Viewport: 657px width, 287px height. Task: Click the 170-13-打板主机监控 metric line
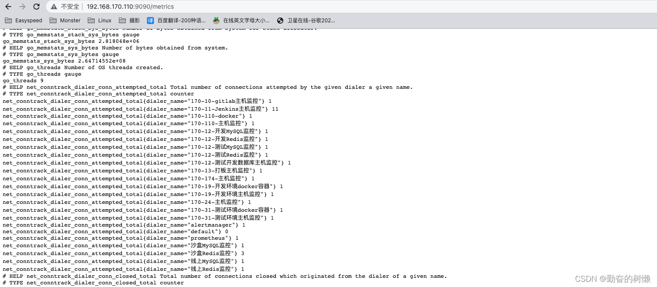[x=132, y=171]
